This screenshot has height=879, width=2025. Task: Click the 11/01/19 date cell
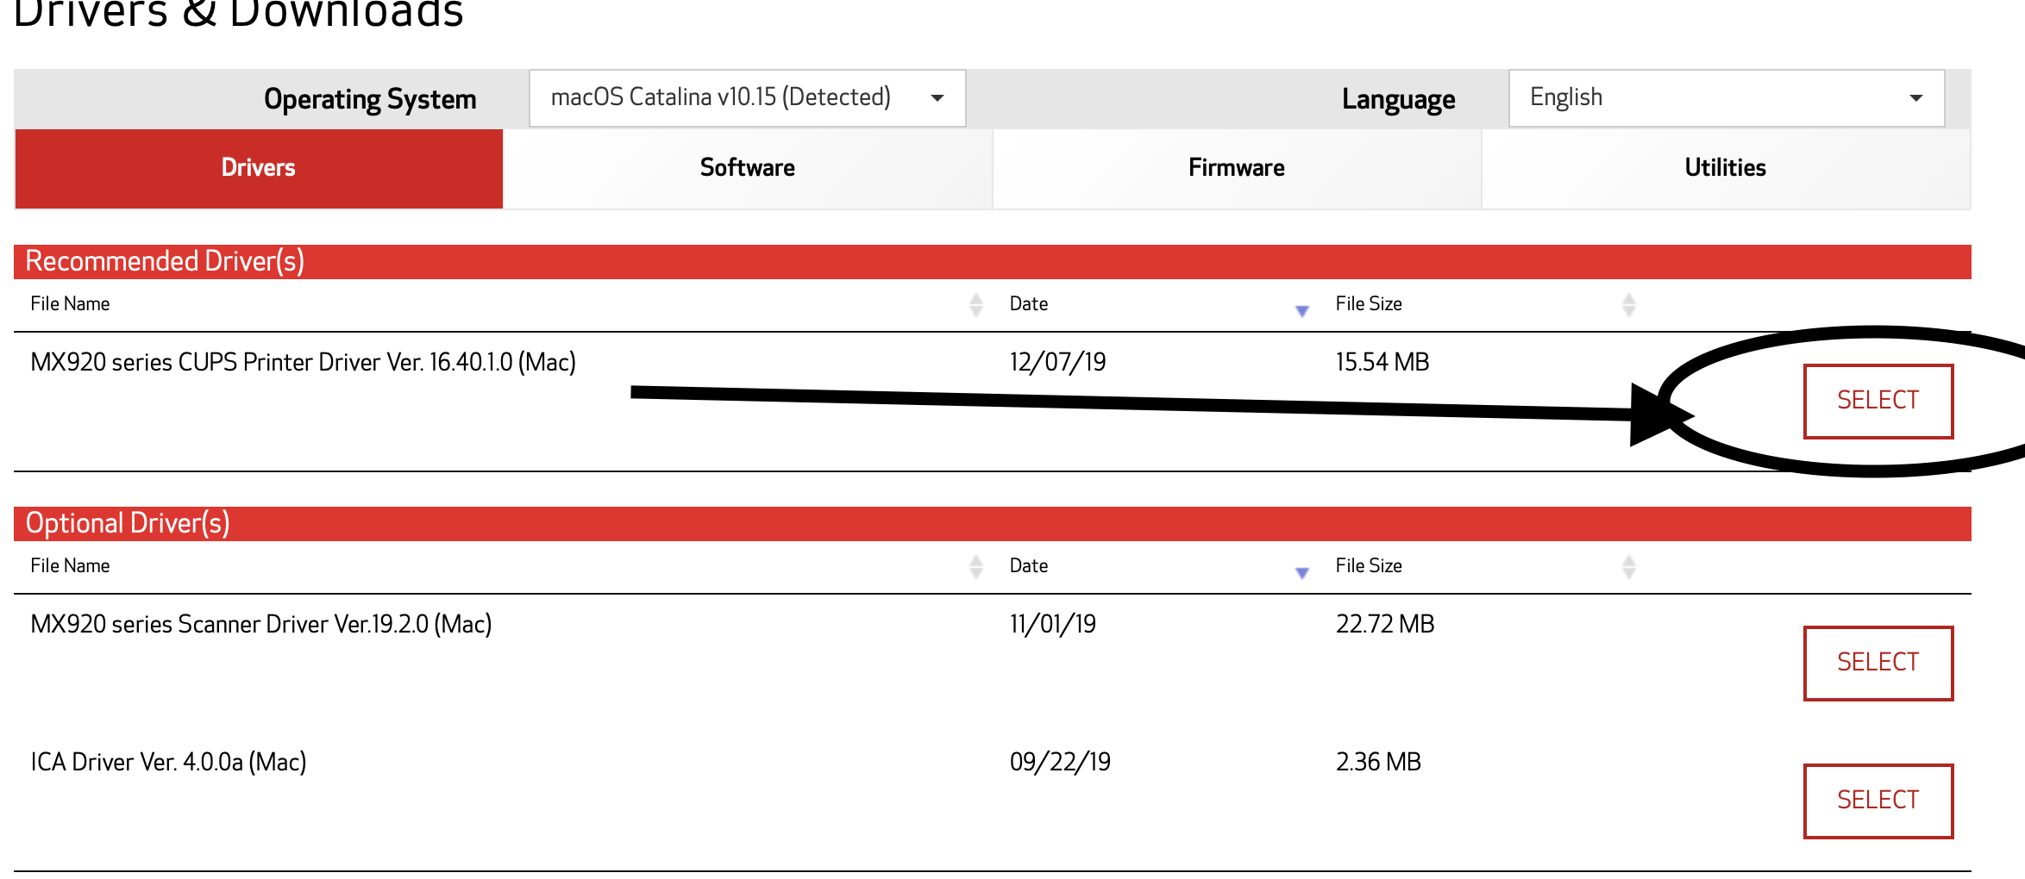tap(1053, 624)
